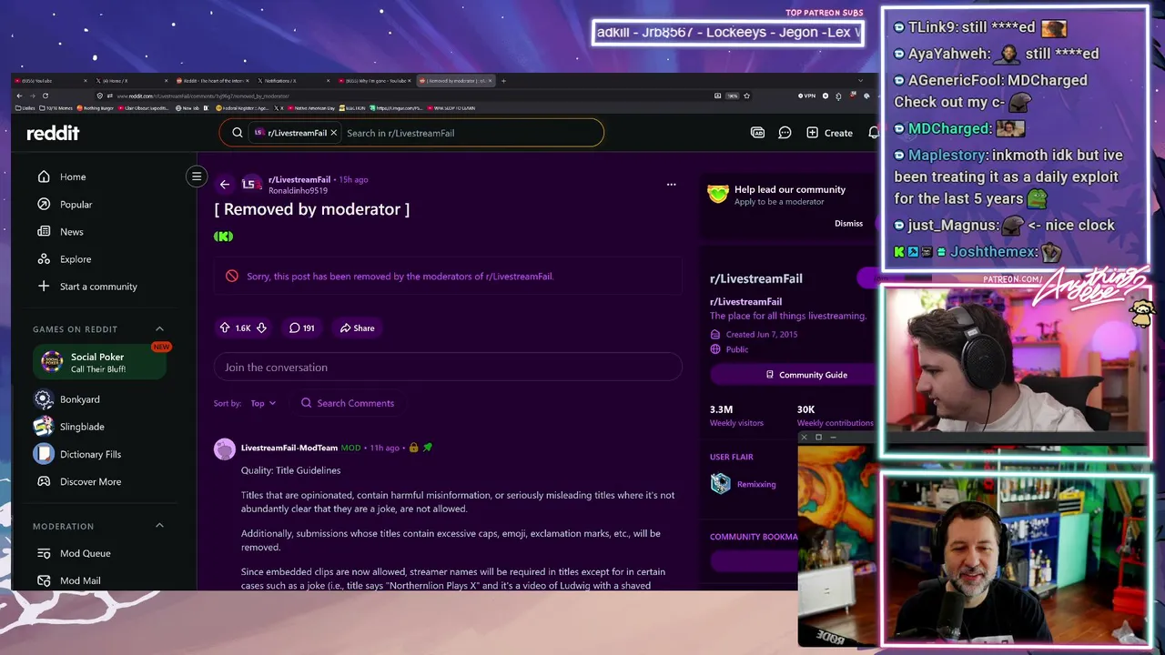Screen dimensions: 1165x655
Task: Click the Join the conversation box
Action: pos(448,368)
